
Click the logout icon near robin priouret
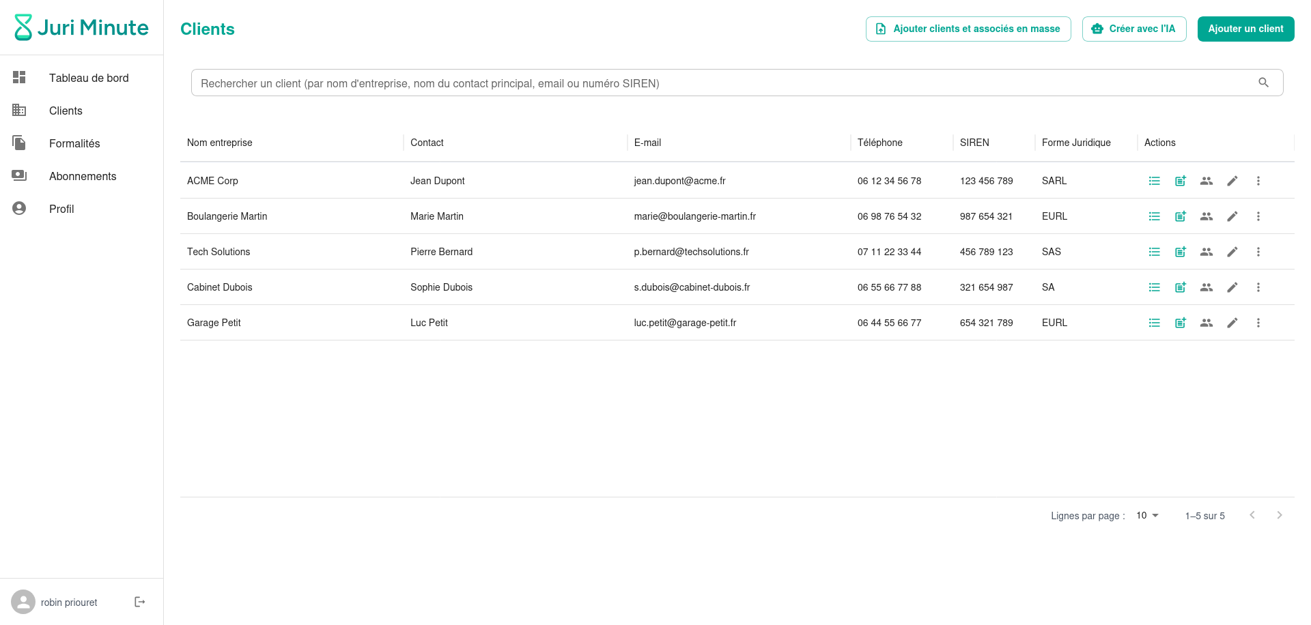tap(140, 602)
